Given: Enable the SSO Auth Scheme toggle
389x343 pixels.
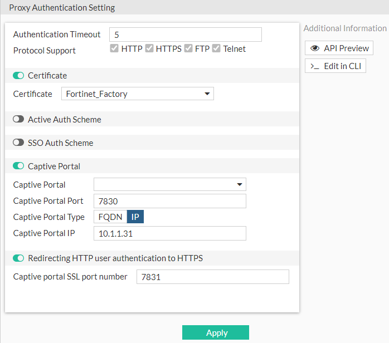Looking at the screenshot, I should coord(18,143).
